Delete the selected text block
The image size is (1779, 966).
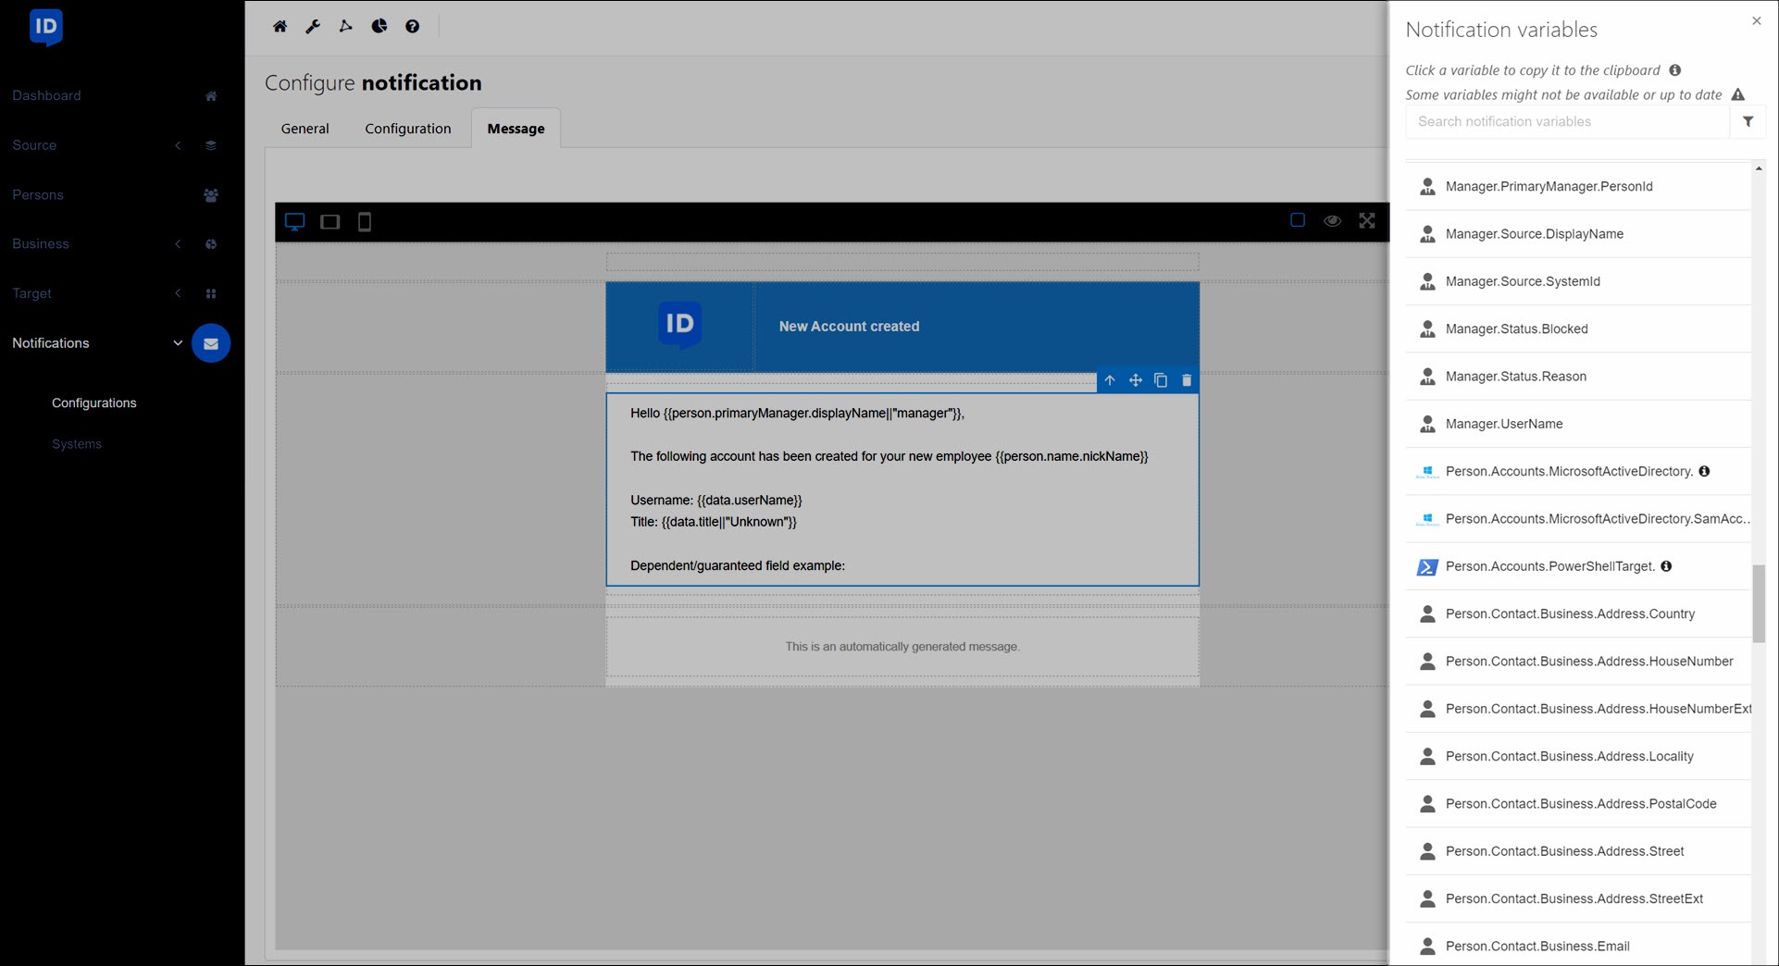[x=1187, y=380]
